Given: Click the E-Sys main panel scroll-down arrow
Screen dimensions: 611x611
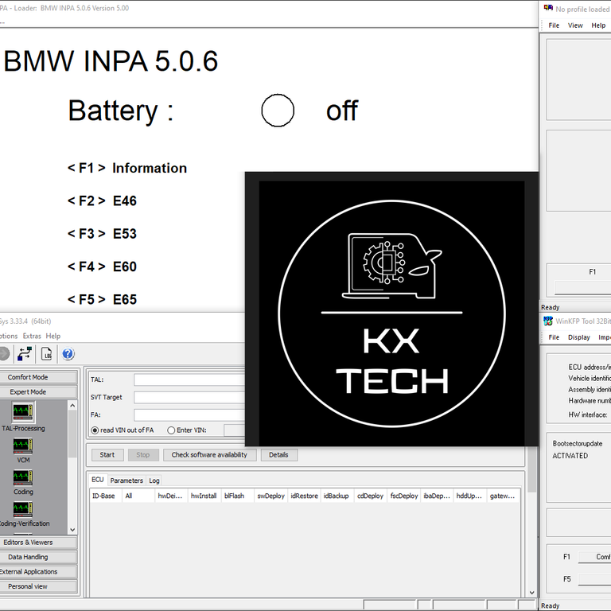Looking at the screenshot, I should pos(532,593).
